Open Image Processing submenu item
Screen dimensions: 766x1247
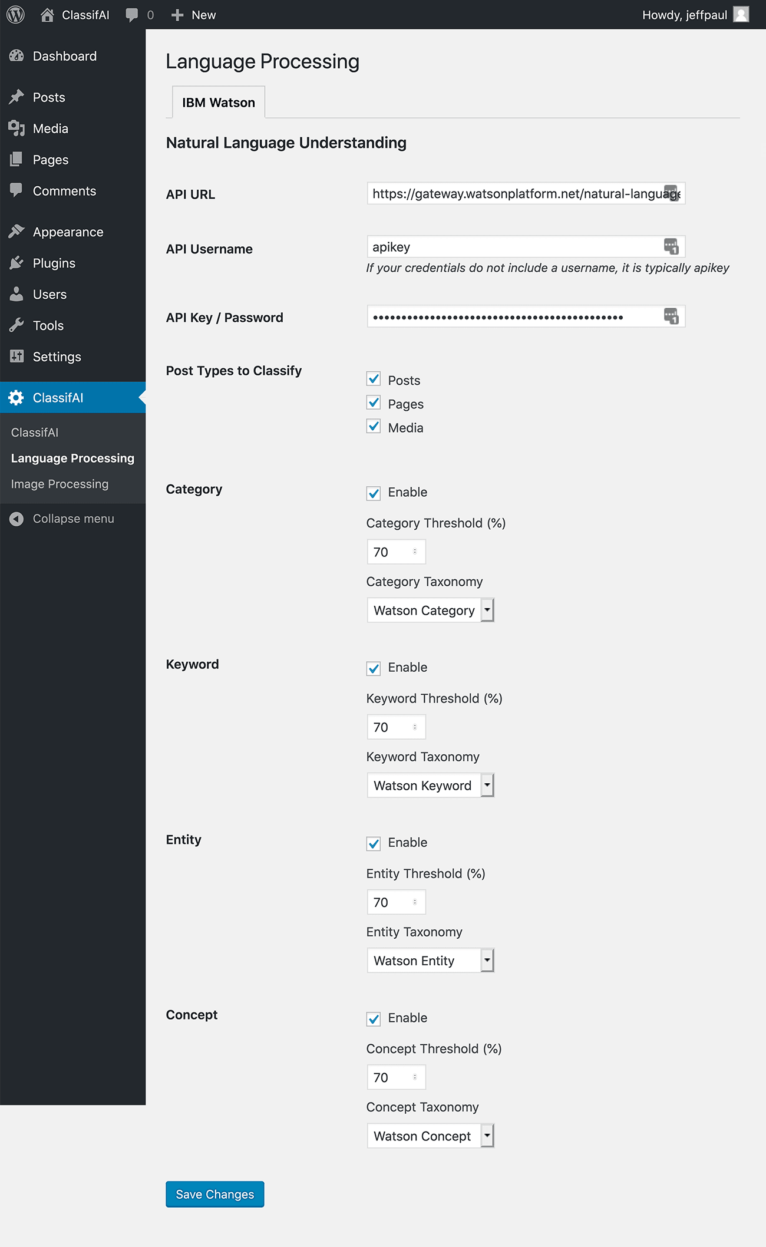pos(60,484)
